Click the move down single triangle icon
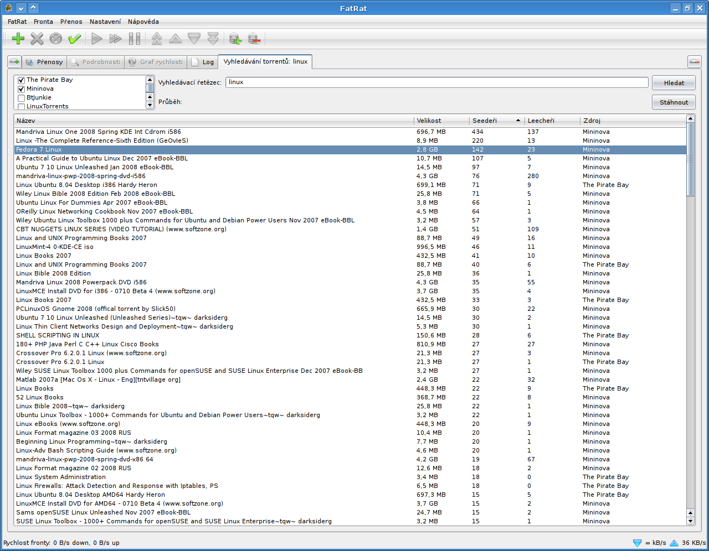 (x=194, y=38)
